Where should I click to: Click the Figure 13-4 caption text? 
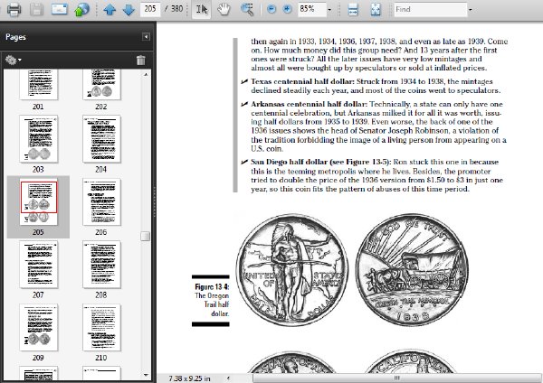pos(212,300)
